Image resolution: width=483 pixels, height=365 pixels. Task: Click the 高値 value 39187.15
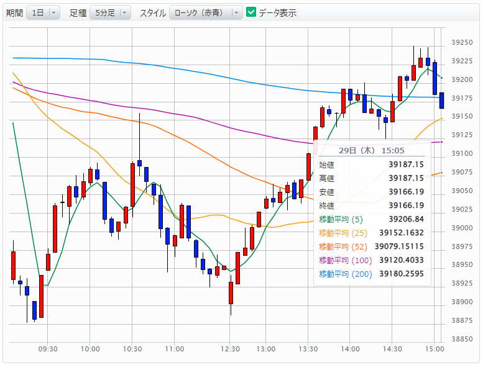406,178
